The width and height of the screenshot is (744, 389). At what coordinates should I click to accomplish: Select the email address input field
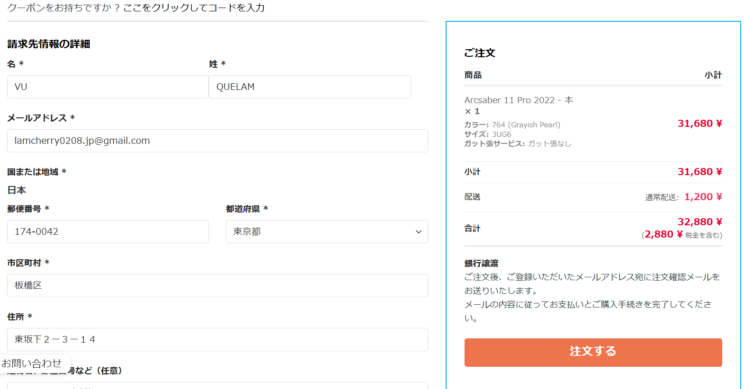point(217,141)
